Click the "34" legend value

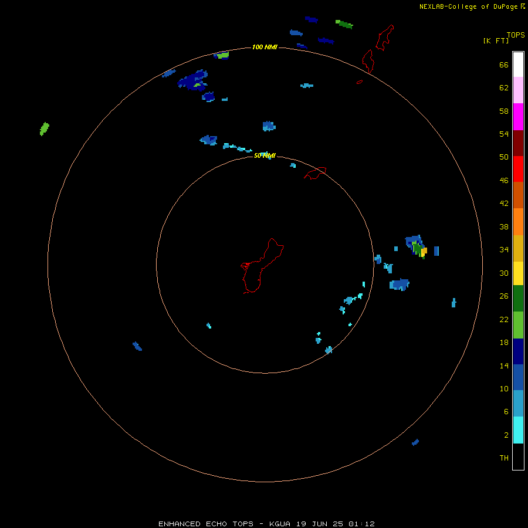pos(504,249)
